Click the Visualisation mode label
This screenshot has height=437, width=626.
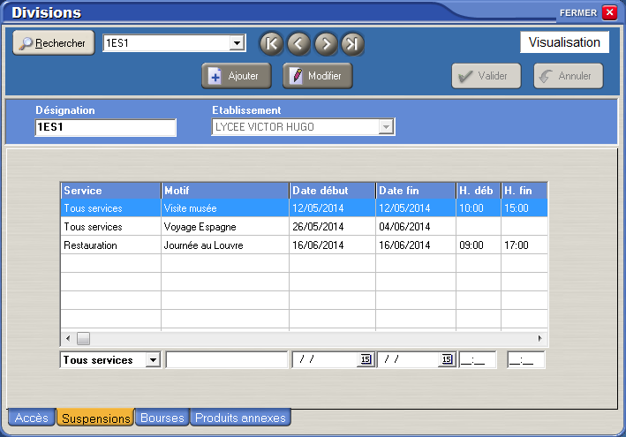click(564, 41)
